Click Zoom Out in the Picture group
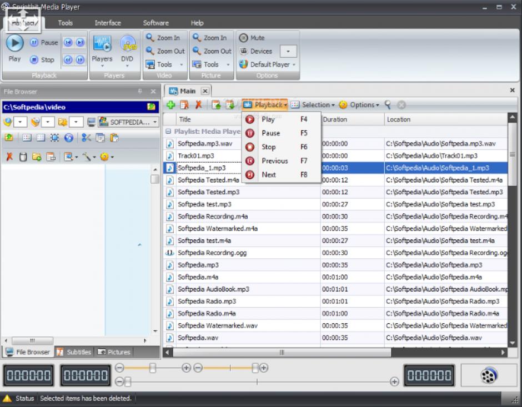 pyautogui.click(x=212, y=51)
